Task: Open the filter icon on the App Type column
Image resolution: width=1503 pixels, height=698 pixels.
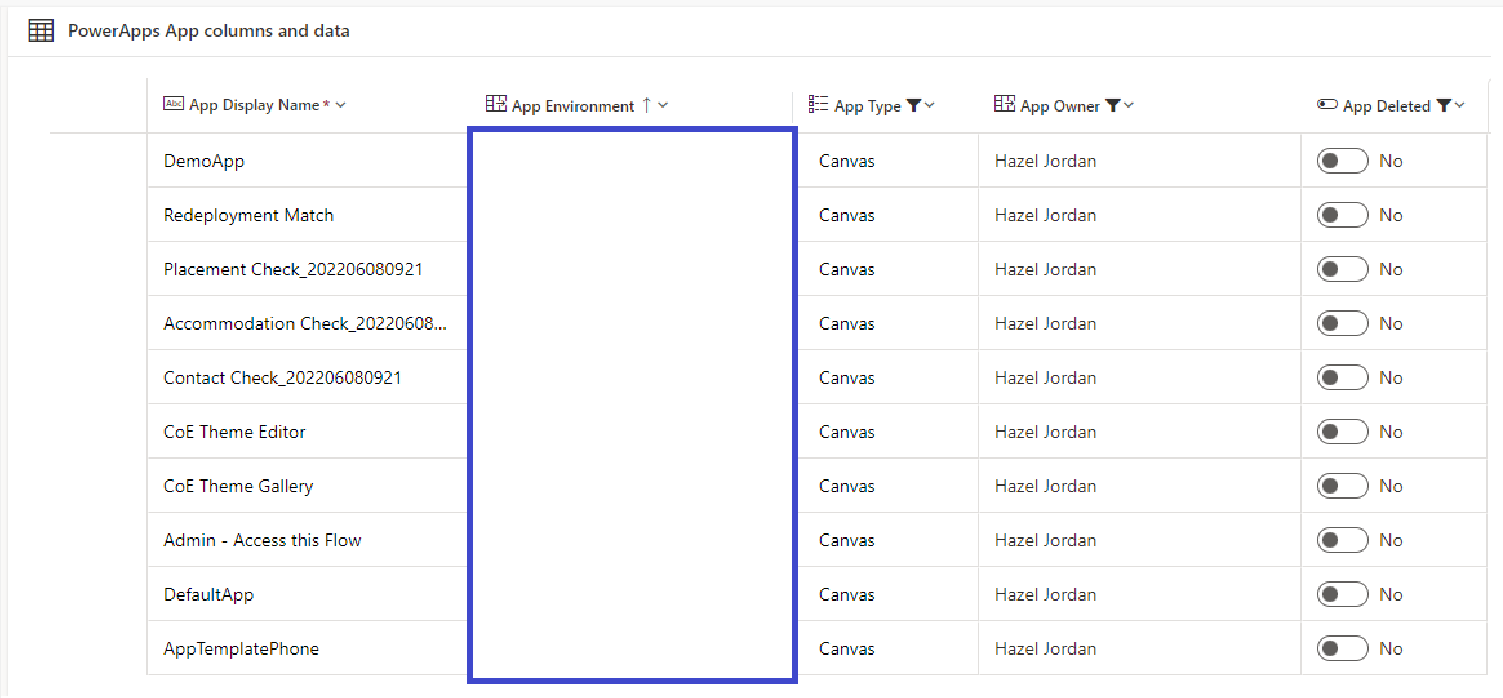Action: pos(914,105)
